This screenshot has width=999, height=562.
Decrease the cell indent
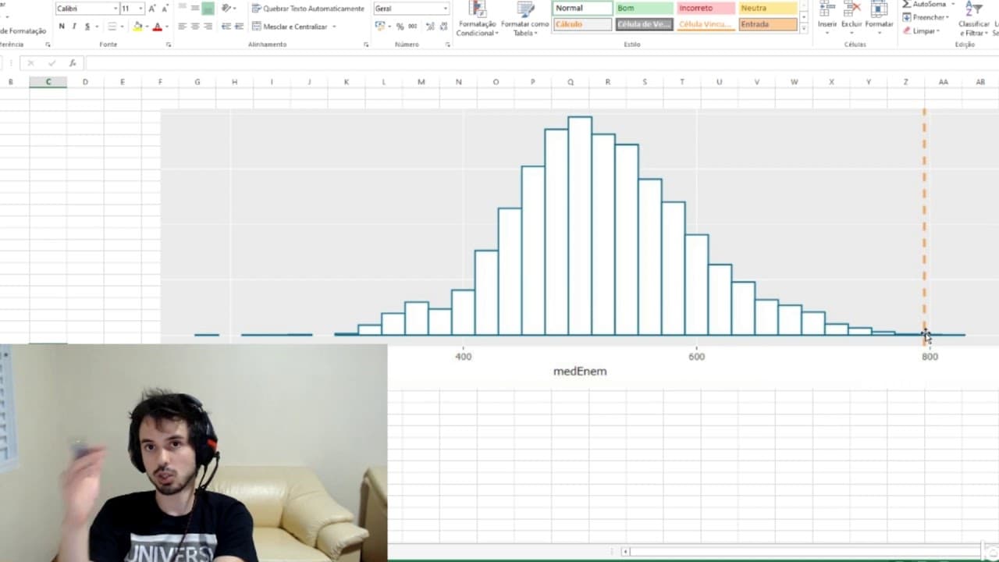(x=226, y=27)
